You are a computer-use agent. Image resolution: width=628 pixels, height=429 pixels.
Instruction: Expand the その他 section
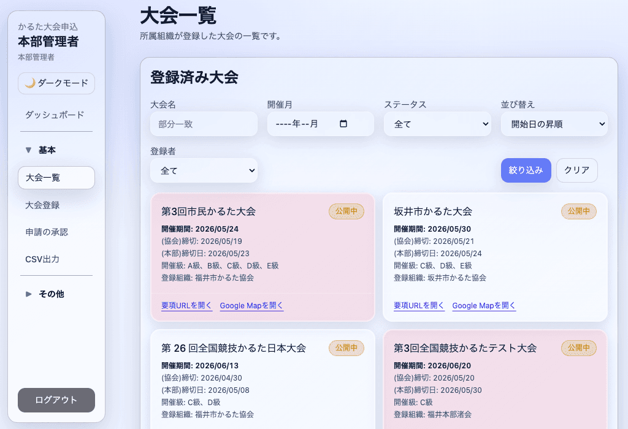(44, 294)
